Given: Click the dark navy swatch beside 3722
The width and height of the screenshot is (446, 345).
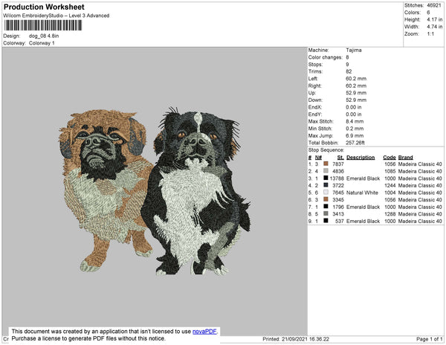Looking at the screenshot, I should [x=326, y=185].
